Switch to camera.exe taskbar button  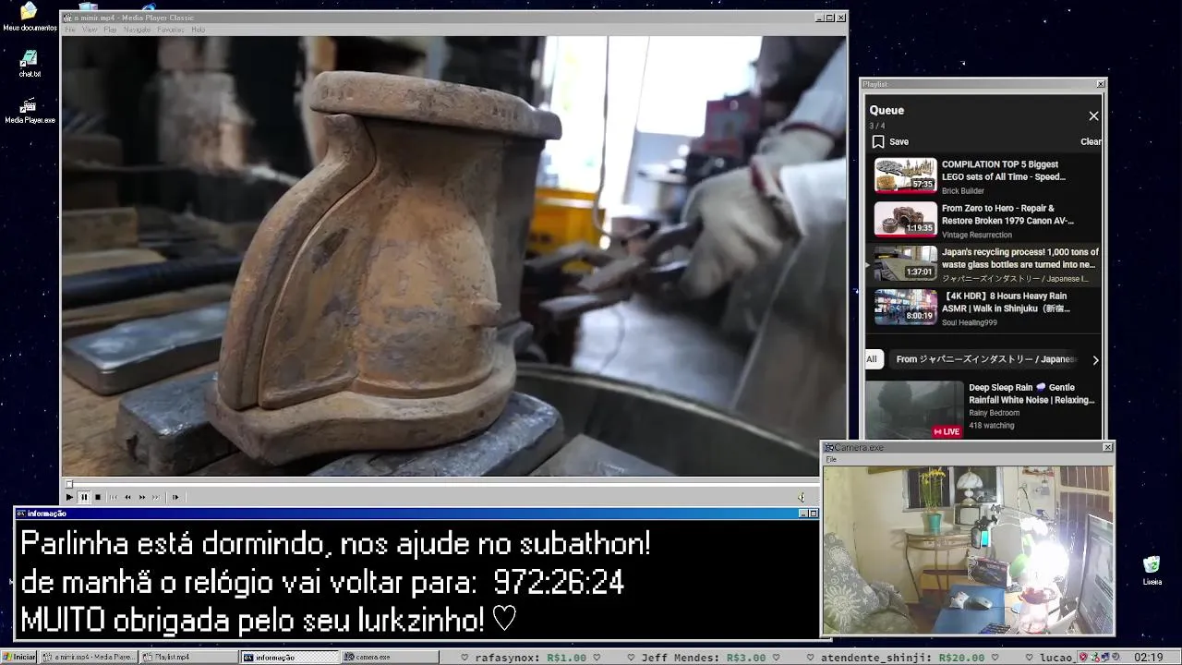[x=390, y=657]
